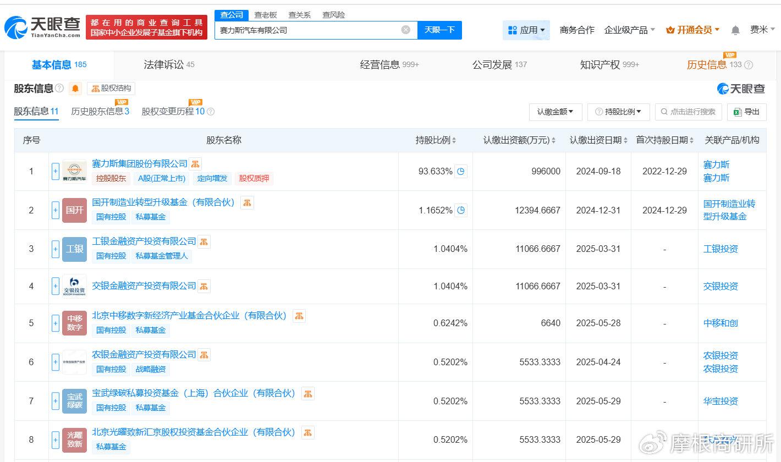Click the 交银投资 shareholder logo

click(x=74, y=286)
